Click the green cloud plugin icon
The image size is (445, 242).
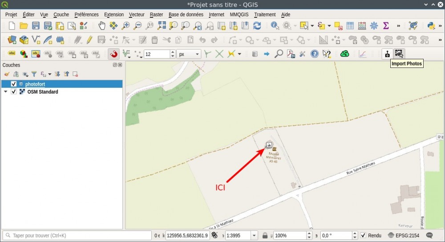344,53
